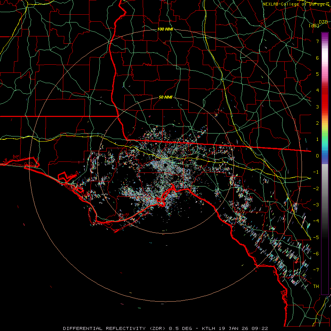Image resolution: width=331 pixels, height=331 pixels.
Task: Click the "-4" tick label on the color scale
Action: point(316,221)
